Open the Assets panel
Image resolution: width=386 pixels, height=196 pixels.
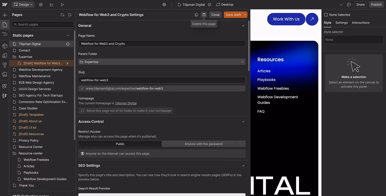point(5,74)
